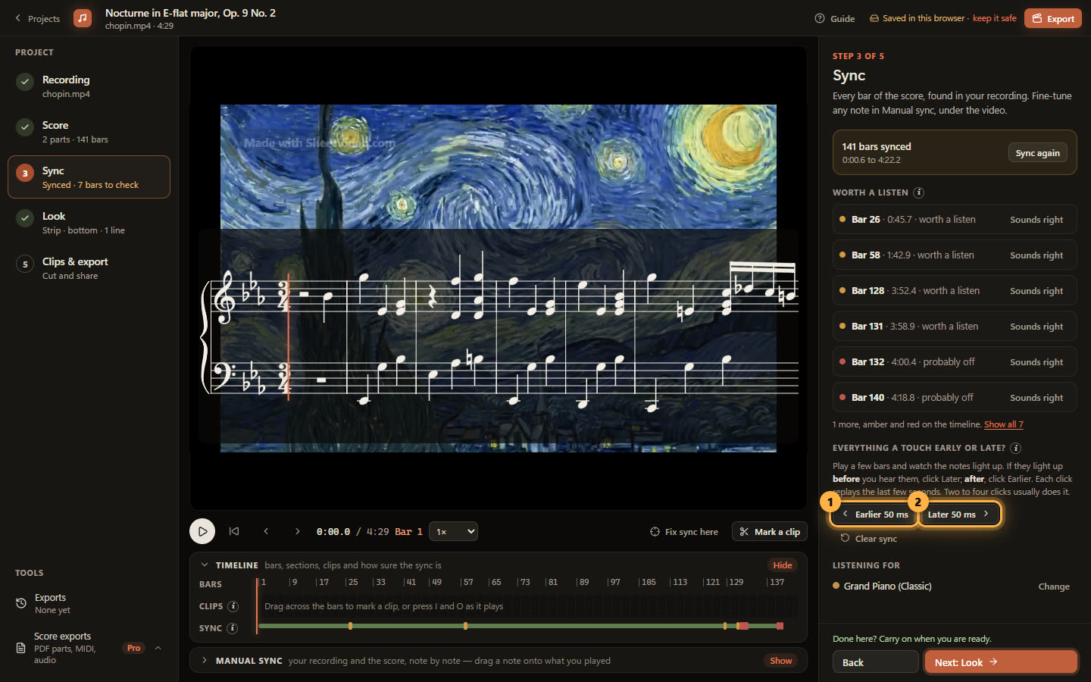Click the Saved in this browser icon
The height and width of the screenshot is (682, 1091).
(x=874, y=18)
